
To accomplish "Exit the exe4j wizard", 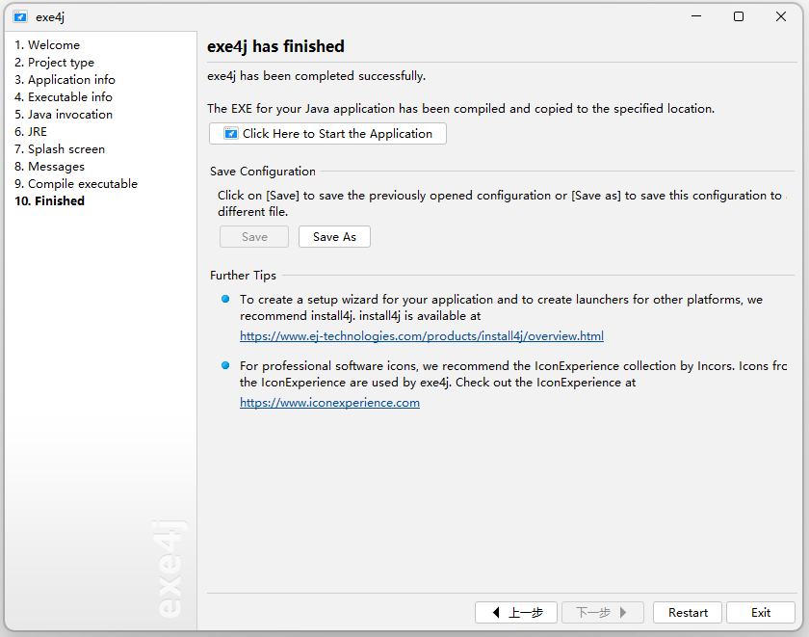I will [x=761, y=613].
